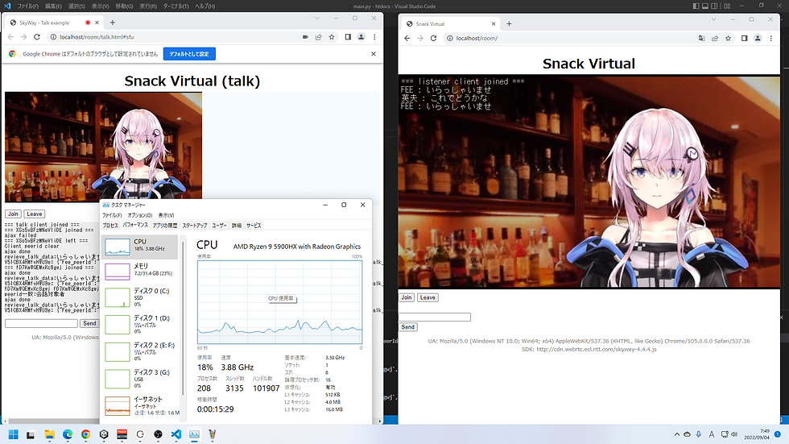Image resolution: width=789 pixels, height=444 pixels.
Task: Open side panel in SkyWay Talk browser window
Action: 348,37
